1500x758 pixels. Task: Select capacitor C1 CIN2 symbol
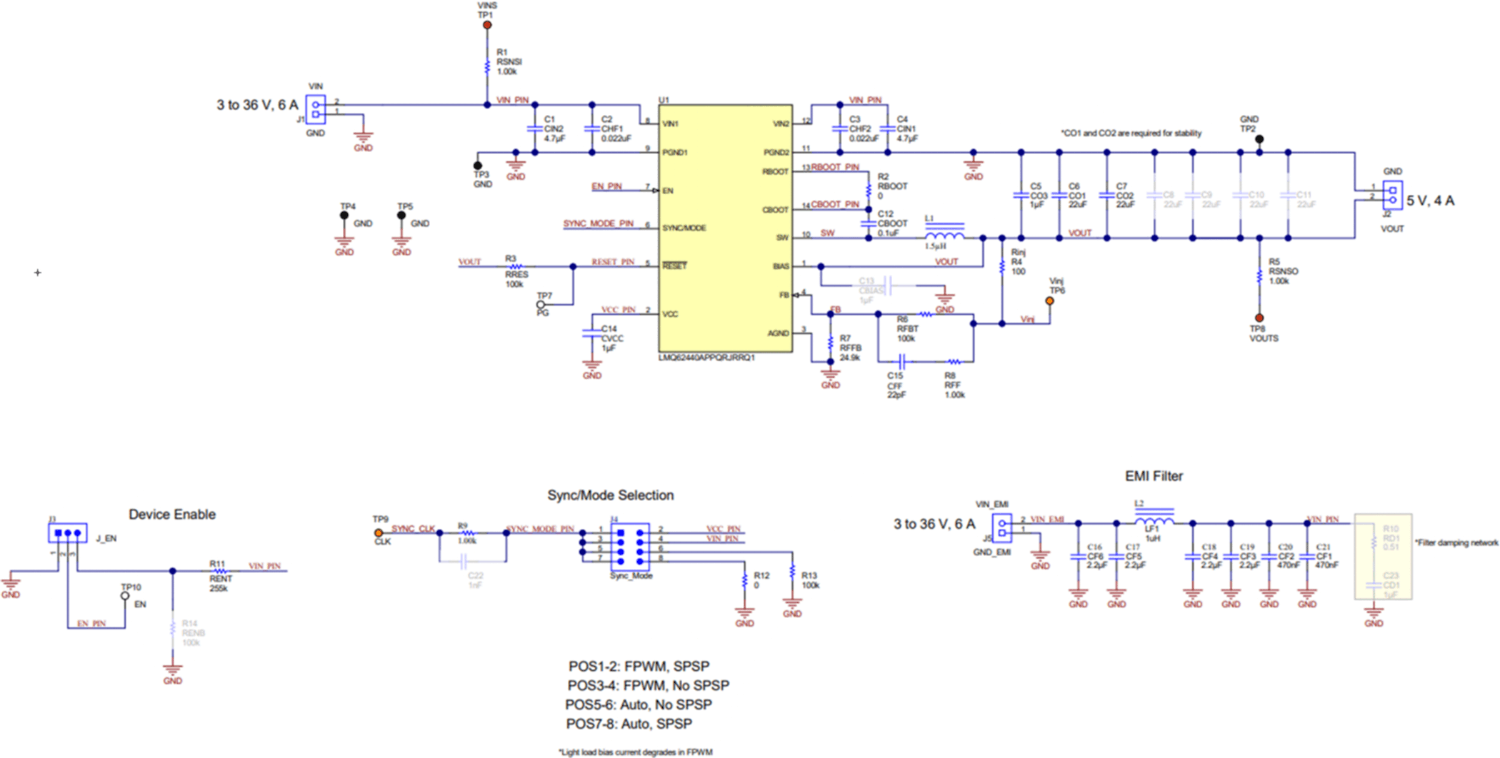pyautogui.click(x=535, y=128)
